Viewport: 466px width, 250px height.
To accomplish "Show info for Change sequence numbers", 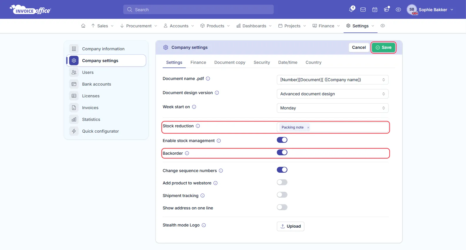I will (x=221, y=171).
